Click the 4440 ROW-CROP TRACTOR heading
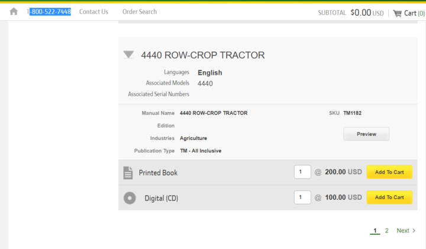The height and width of the screenshot is (249, 426). coord(203,55)
